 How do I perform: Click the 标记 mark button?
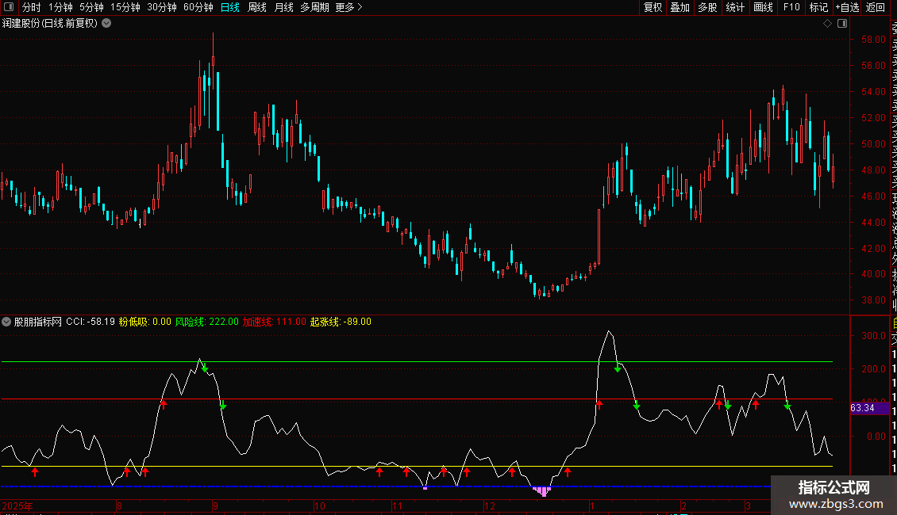click(x=818, y=7)
